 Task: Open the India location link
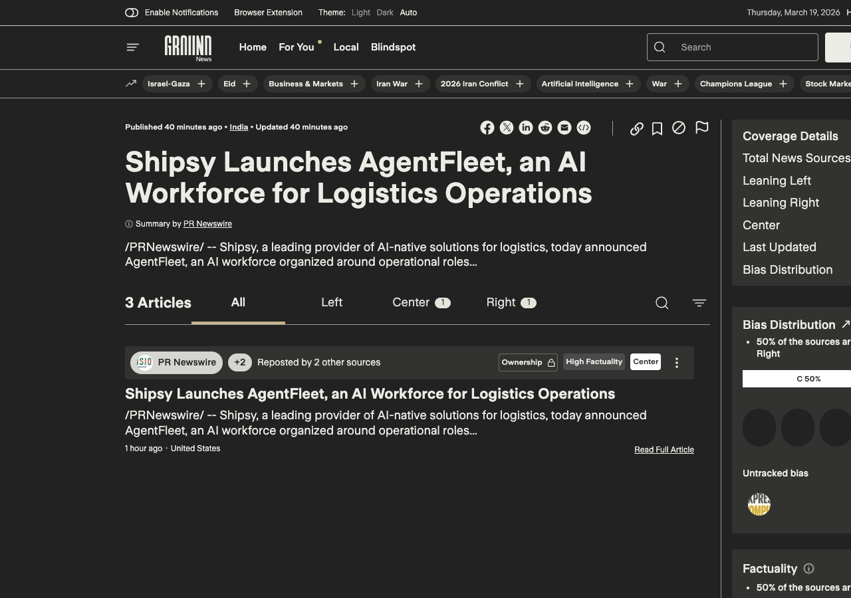coord(239,127)
